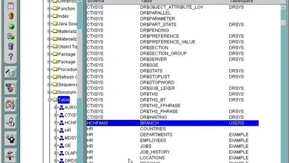The width and height of the screenshot is (289, 163).
Task: Click the AURO schema node icon
Action: [x=61, y=107]
